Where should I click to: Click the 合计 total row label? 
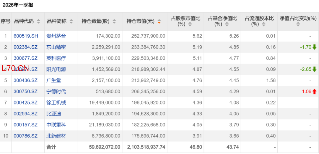point(51,147)
